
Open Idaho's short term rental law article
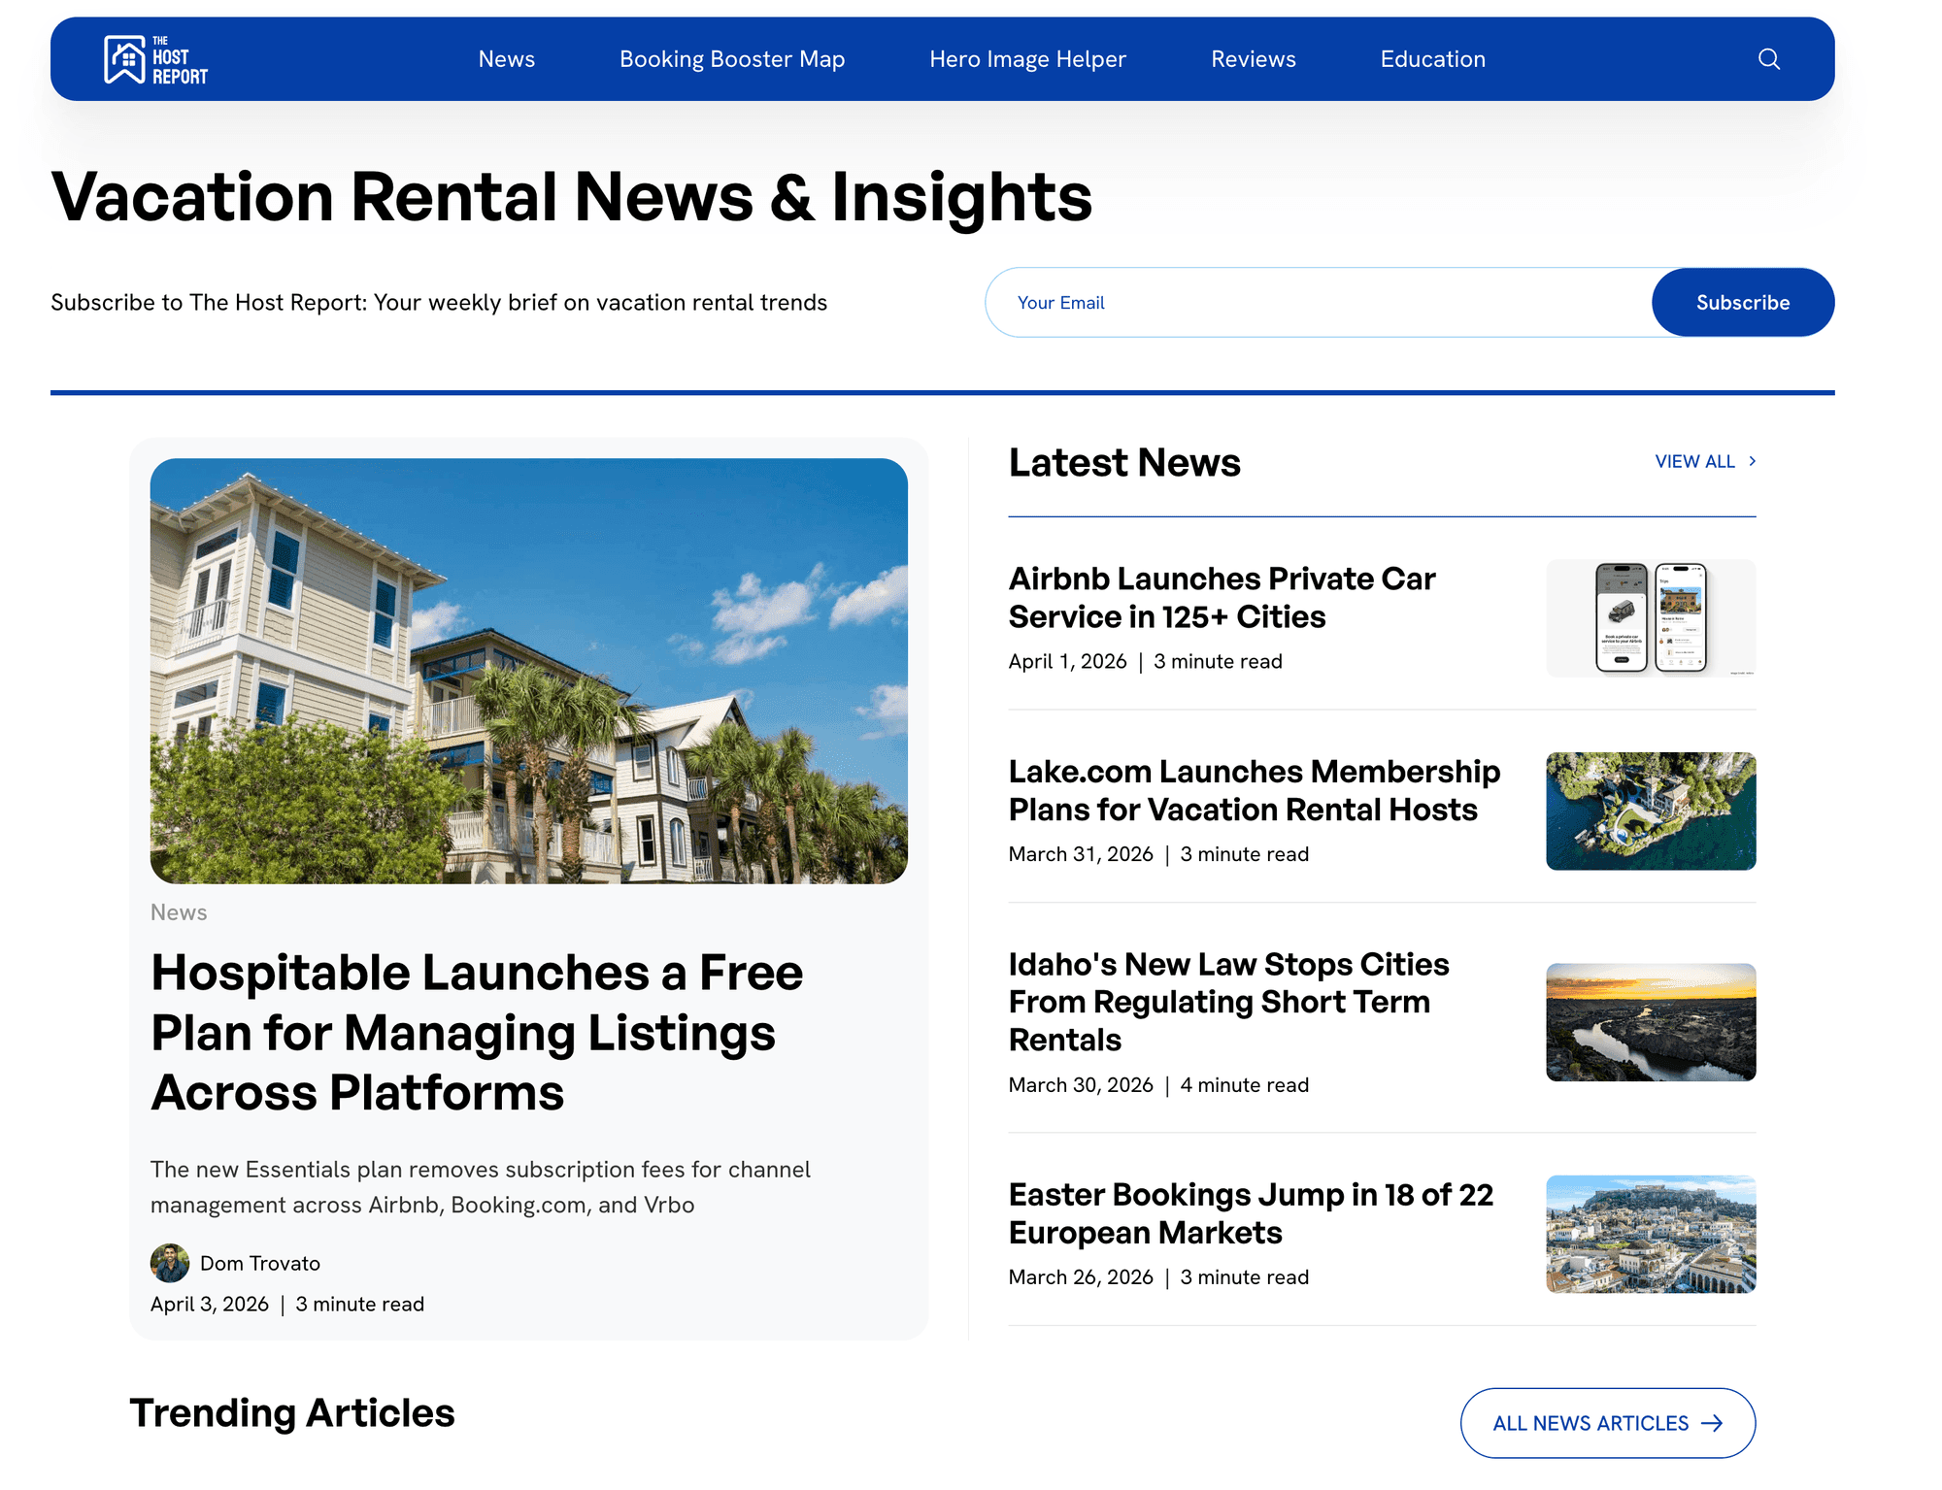click(x=1228, y=1001)
